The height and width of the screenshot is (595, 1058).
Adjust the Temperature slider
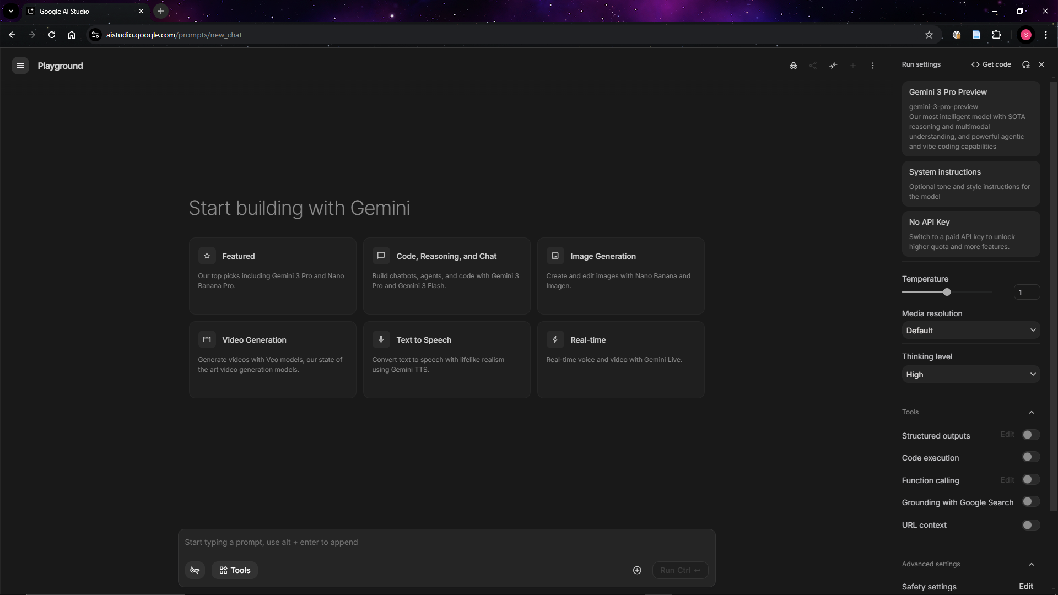pyautogui.click(x=947, y=292)
